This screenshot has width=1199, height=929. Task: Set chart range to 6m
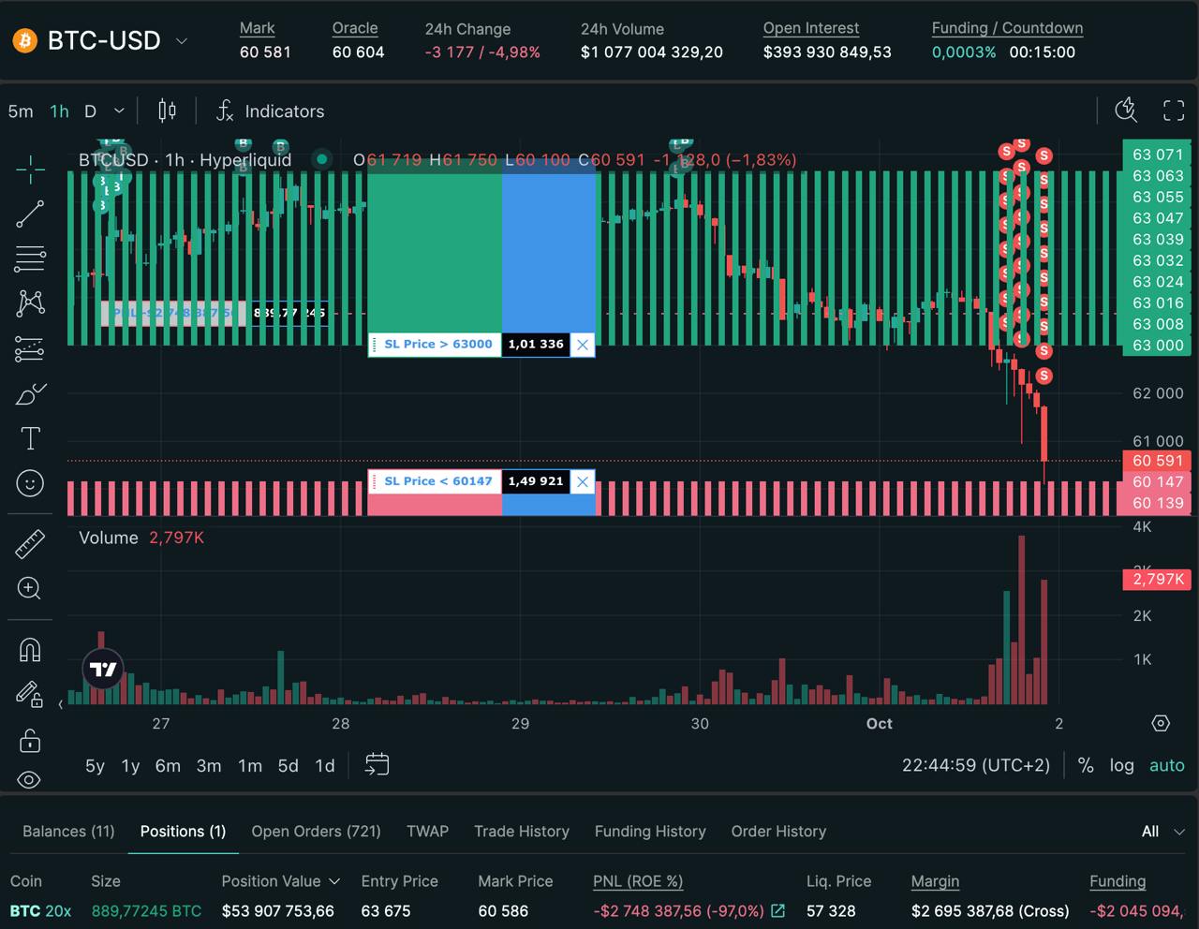(x=168, y=766)
